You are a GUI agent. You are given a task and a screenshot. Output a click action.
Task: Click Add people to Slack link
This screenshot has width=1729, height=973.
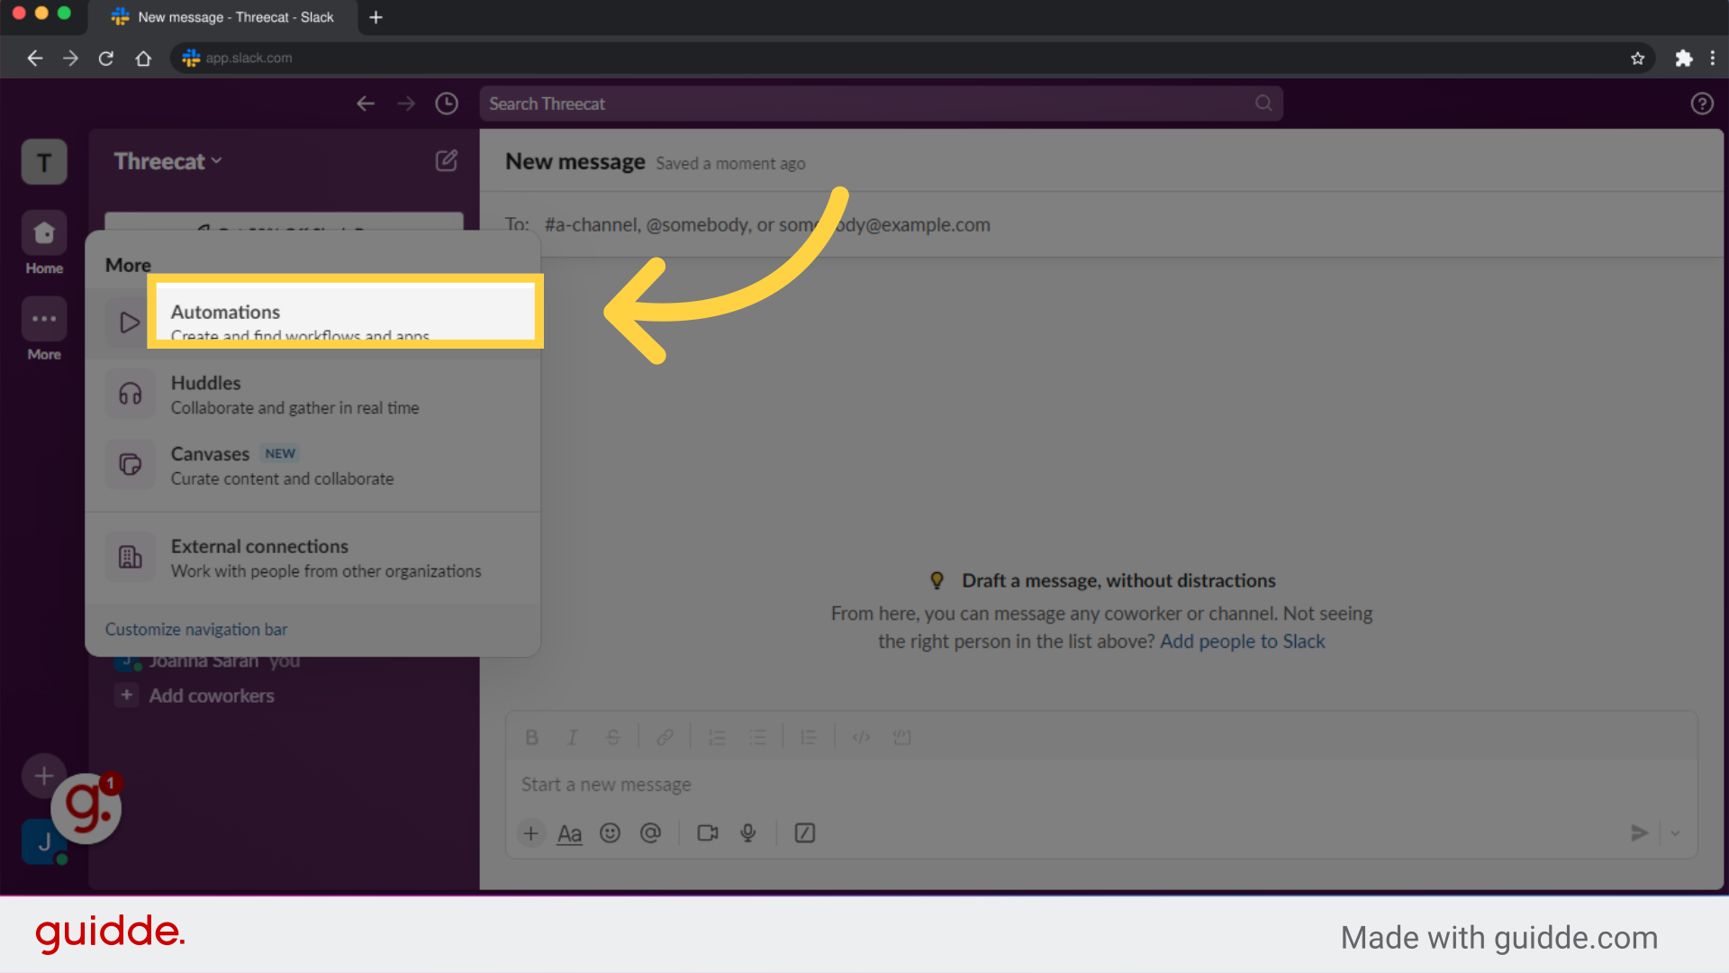coord(1242,641)
